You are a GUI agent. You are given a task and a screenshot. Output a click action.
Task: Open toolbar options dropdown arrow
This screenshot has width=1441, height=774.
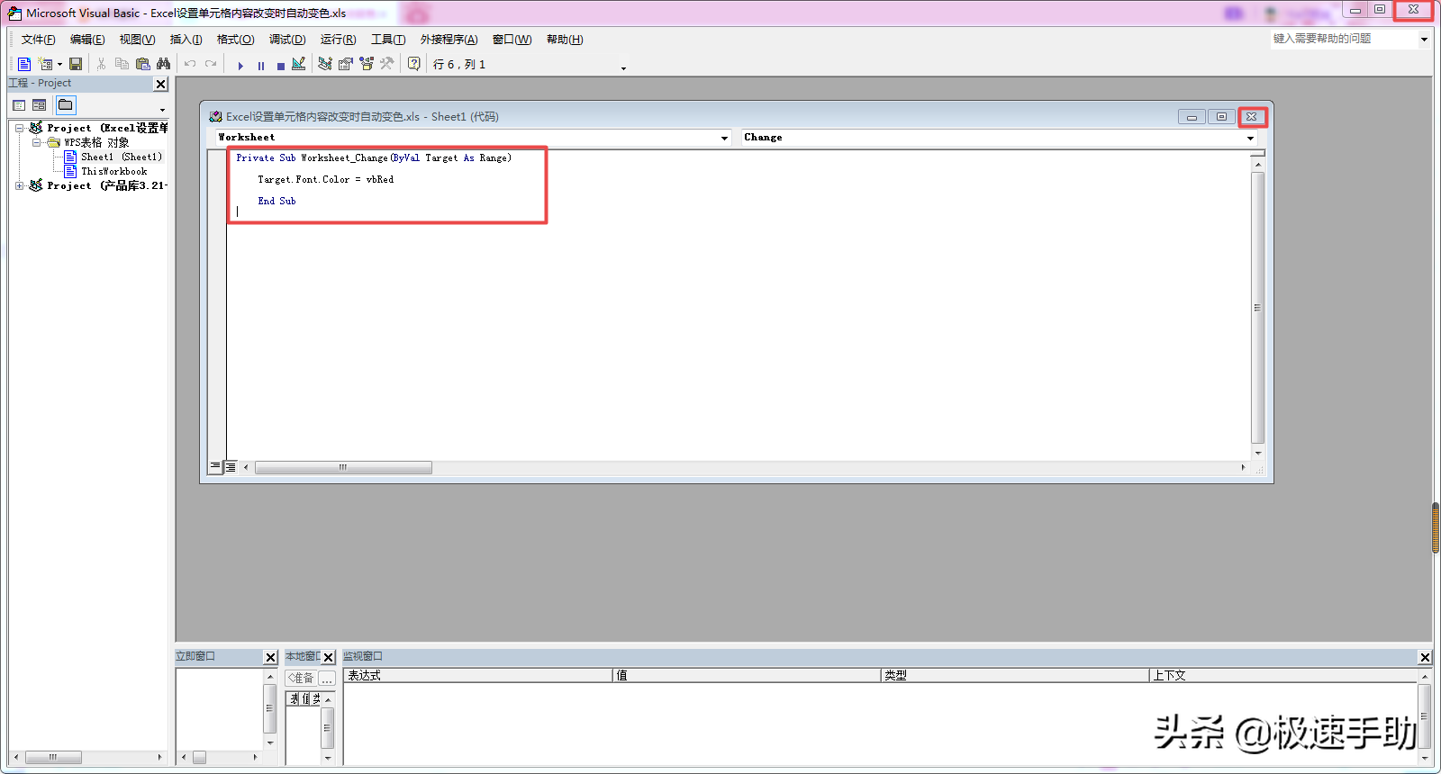click(623, 68)
